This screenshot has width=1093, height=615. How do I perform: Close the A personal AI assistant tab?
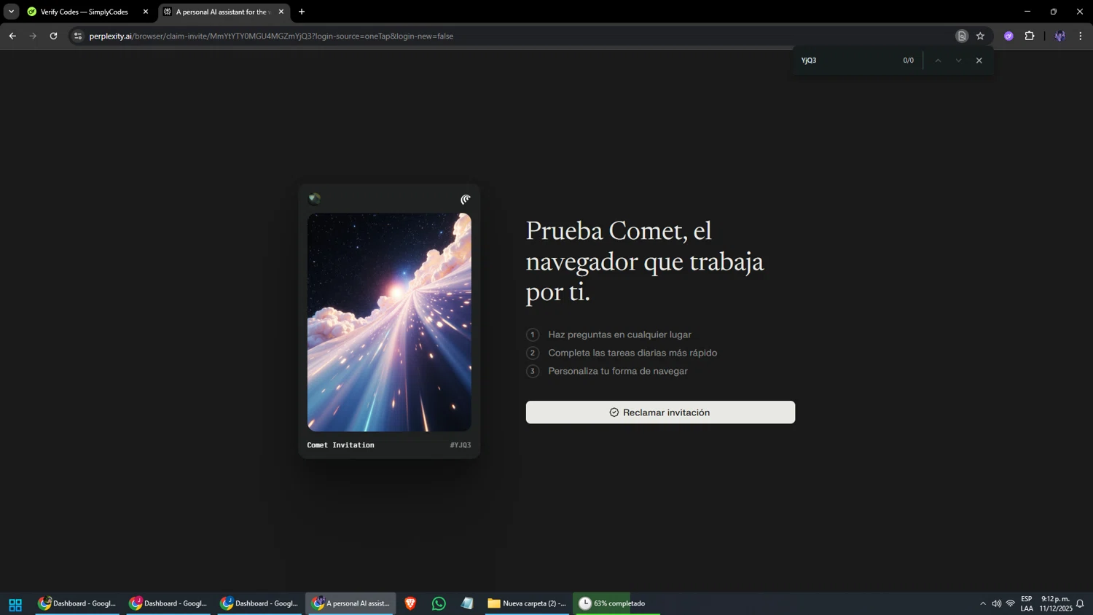coord(281,12)
